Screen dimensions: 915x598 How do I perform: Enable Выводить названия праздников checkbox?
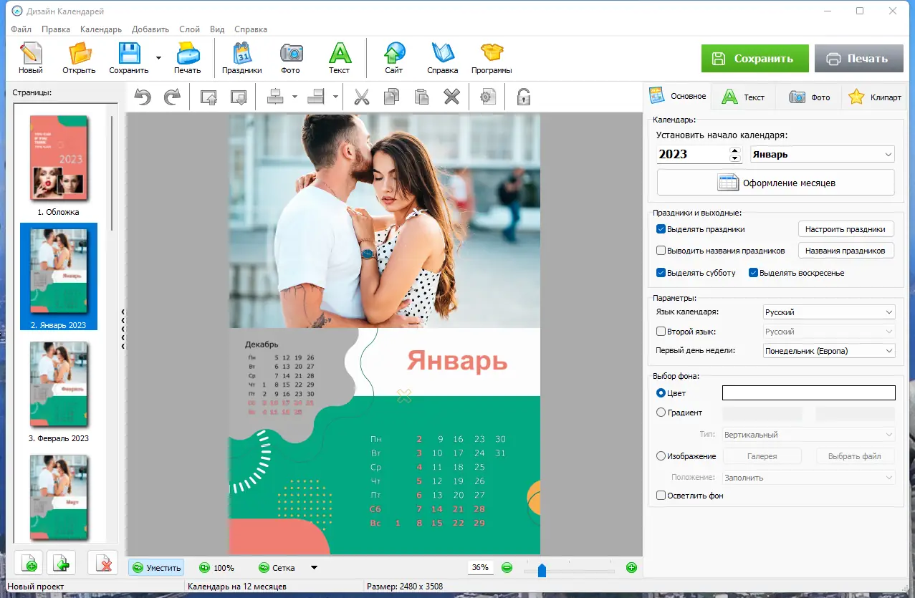(x=661, y=251)
